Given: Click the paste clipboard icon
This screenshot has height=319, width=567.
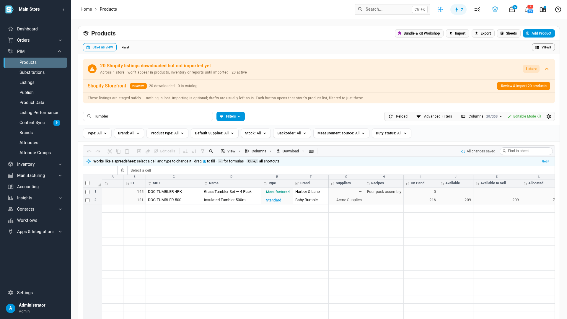Looking at the screenshot, I should [127, 151].
